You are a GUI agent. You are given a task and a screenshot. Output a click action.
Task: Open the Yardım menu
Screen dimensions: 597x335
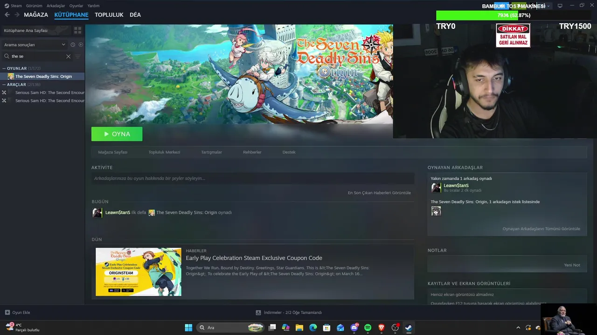pyautogui.click(x=93, y=6)
